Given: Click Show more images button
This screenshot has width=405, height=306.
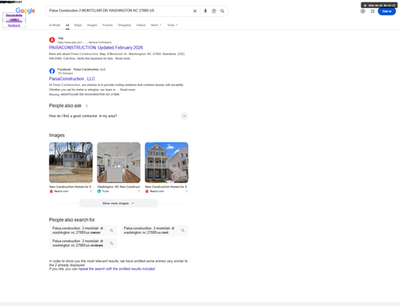Looking at the screenshot, I should pos(118,203).
